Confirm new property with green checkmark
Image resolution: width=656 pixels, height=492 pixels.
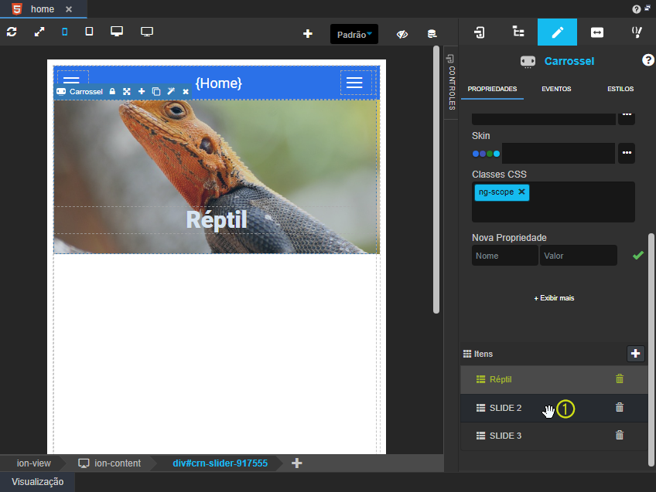coord(637,255)
